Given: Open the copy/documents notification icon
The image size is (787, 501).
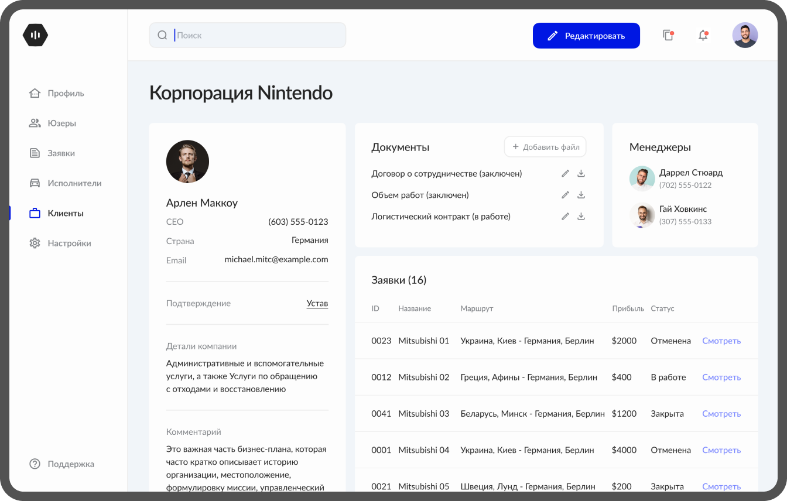Looking at the screenshot, I should click(668, 35).
